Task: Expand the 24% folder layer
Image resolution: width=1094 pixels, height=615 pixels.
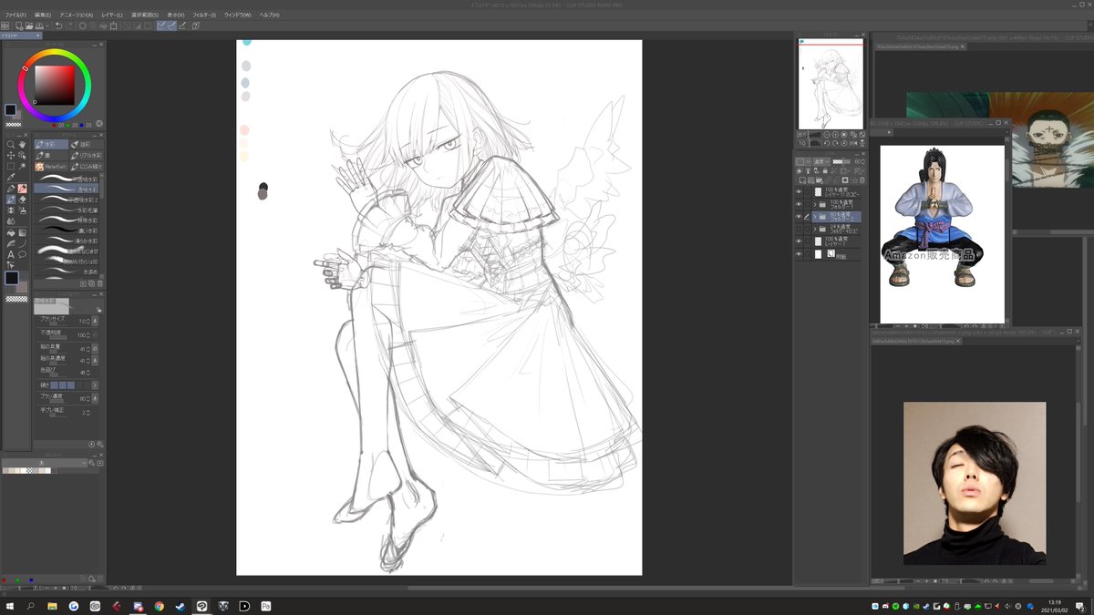Action: point(815,228)
